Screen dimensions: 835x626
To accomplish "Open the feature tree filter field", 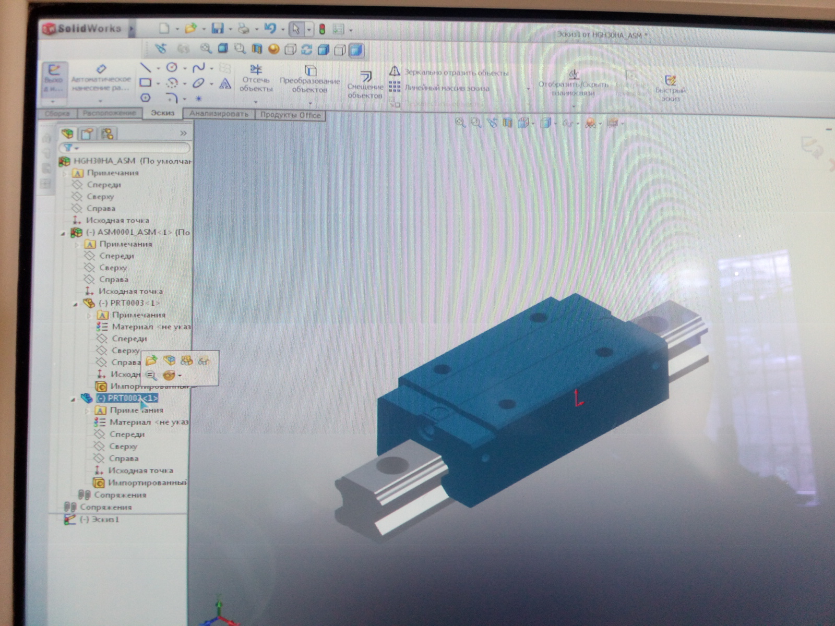I will tap(124, 148).
